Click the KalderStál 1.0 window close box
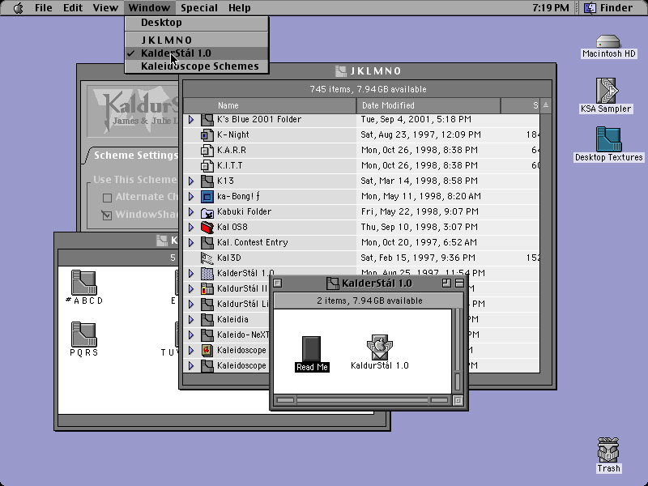The image size is (648, 486). (x=278, y=283)
